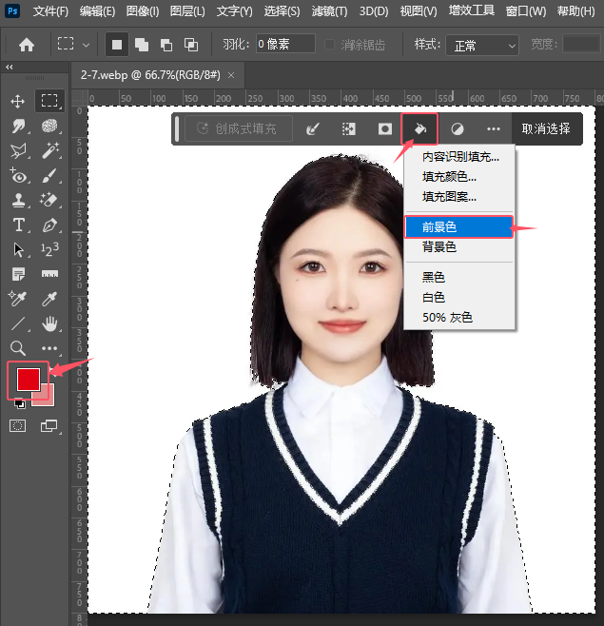Open the three-dots more options in contextual bar
Image resolution: width=604 pixels, height=626 pixels.
(493, 128)
